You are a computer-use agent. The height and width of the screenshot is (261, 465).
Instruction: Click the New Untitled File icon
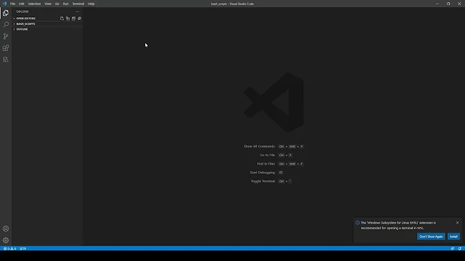[62, 19]
